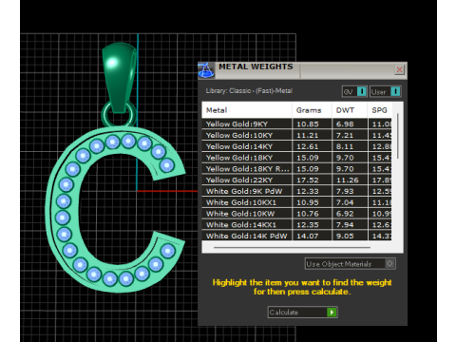The width and height of the screenshot is (456, 342).
Task: Click the vertical scrollbar of the metal table
Action: pos(398,136)
